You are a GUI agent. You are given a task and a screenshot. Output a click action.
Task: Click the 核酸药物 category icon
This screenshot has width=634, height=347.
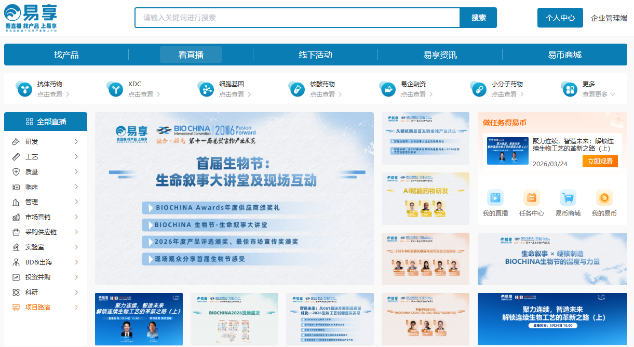[x=296, y=89]
